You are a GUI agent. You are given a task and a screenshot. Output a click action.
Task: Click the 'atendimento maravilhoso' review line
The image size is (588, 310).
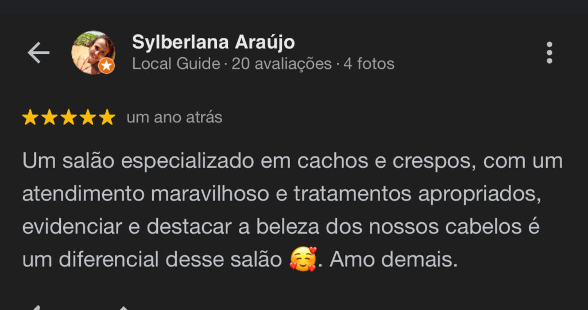point(282,194)
